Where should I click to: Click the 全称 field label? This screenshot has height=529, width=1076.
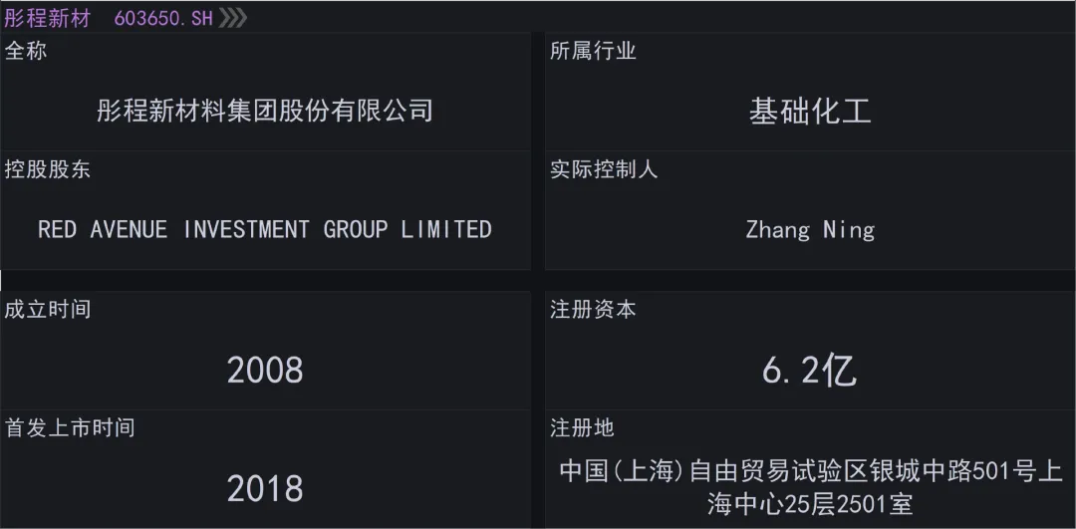26,51
